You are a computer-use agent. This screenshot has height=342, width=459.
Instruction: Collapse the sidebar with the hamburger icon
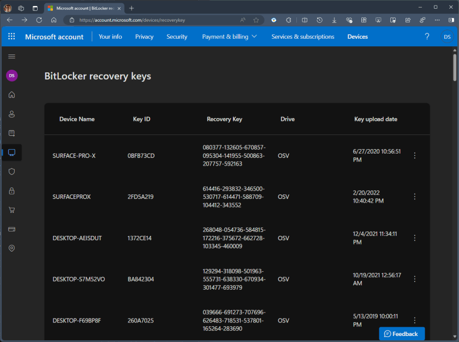11,56
